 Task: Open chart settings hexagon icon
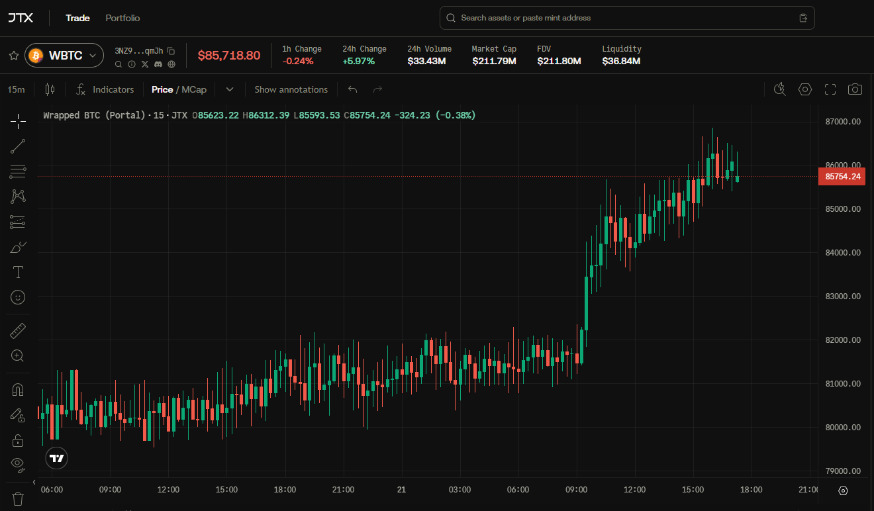(x=805, y=89)
